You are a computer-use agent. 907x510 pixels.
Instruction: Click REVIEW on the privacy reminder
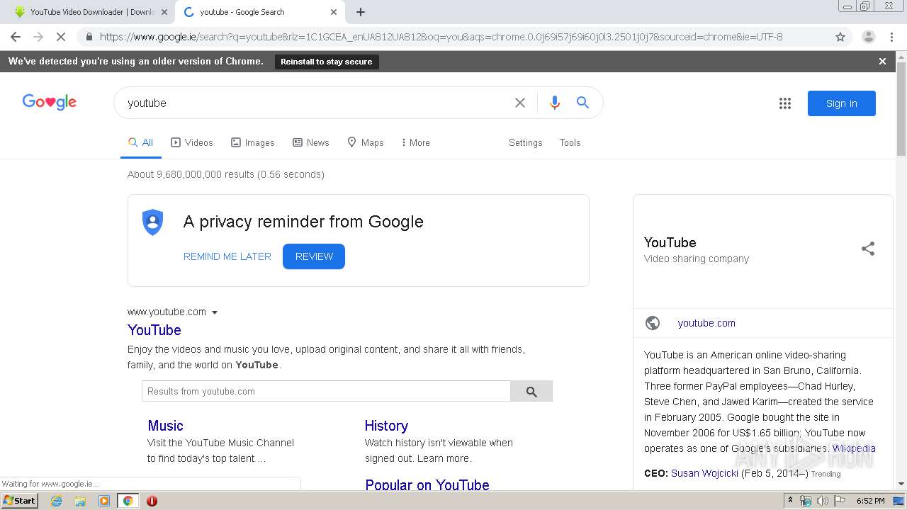tap(314, 256)
